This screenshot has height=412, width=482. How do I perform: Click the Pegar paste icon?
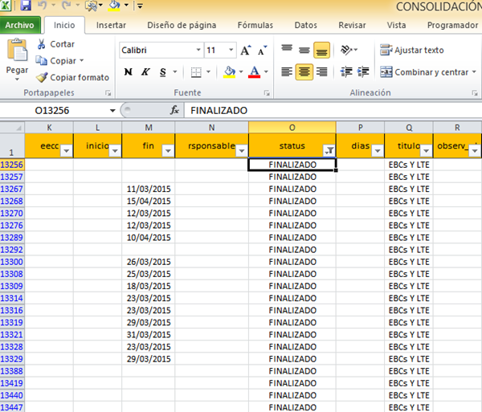(x=17, y=51)
